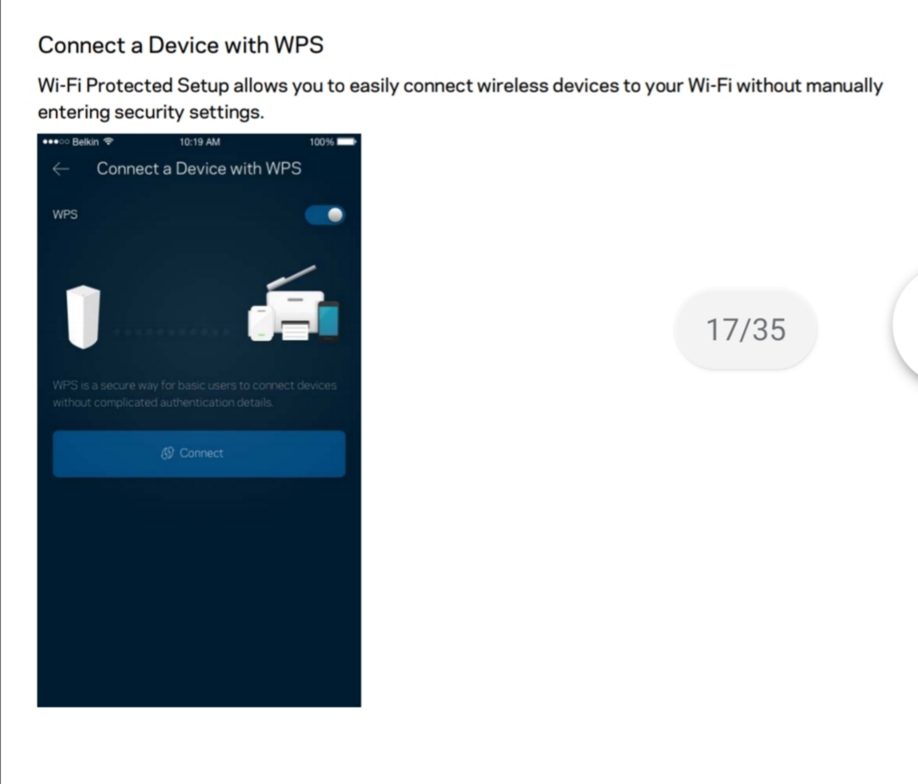Click the dotted connection line between devices
The image size is (918, 784).
172,332
